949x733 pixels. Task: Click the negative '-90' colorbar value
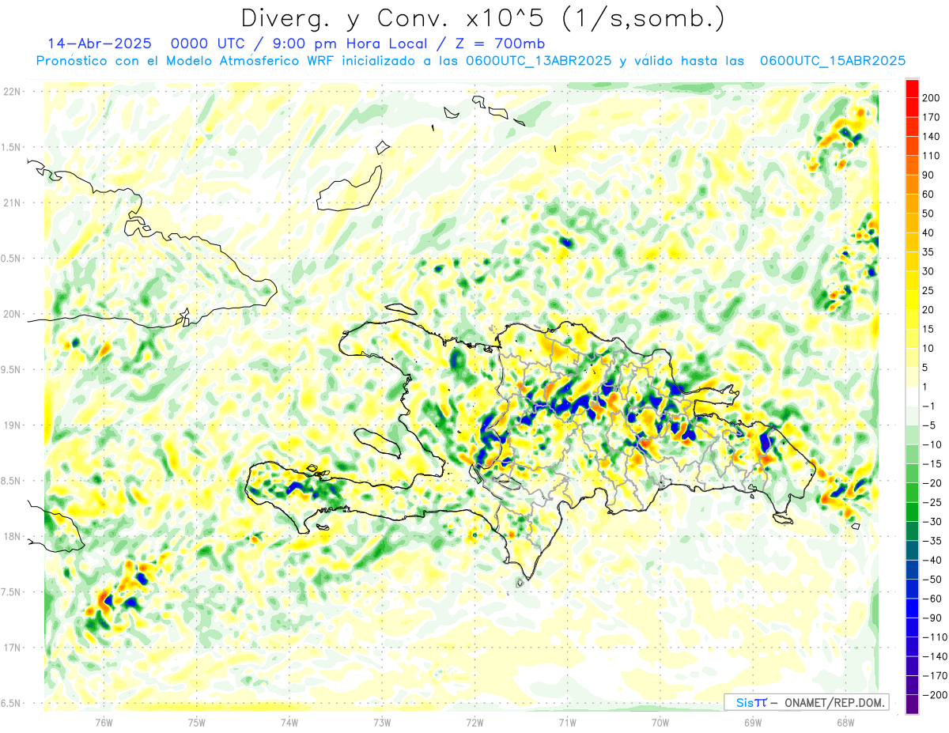(x=932, y=618)
